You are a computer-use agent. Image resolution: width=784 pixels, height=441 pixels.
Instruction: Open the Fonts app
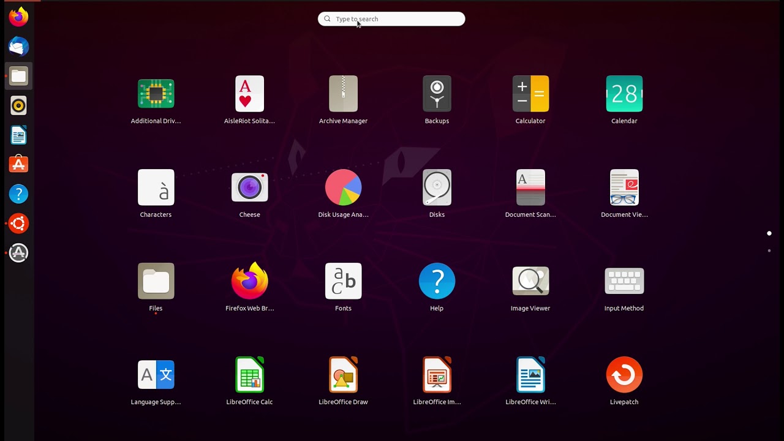click(x=343, y=282)
